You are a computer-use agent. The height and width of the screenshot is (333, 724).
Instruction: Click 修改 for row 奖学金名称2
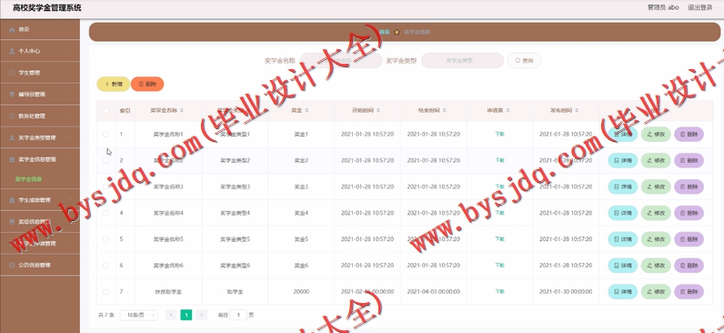tap(656, 160)
